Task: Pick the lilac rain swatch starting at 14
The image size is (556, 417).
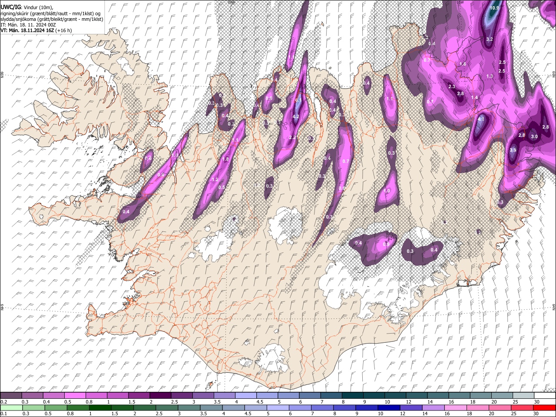Action: pyautogui.click(x=433, y=407)
